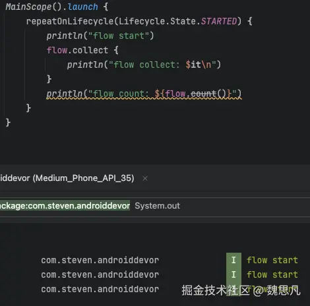
Task: Close the Medium_Phone_API_35 logcat tab
Action: pyautogui.click(x=145, y=178)
